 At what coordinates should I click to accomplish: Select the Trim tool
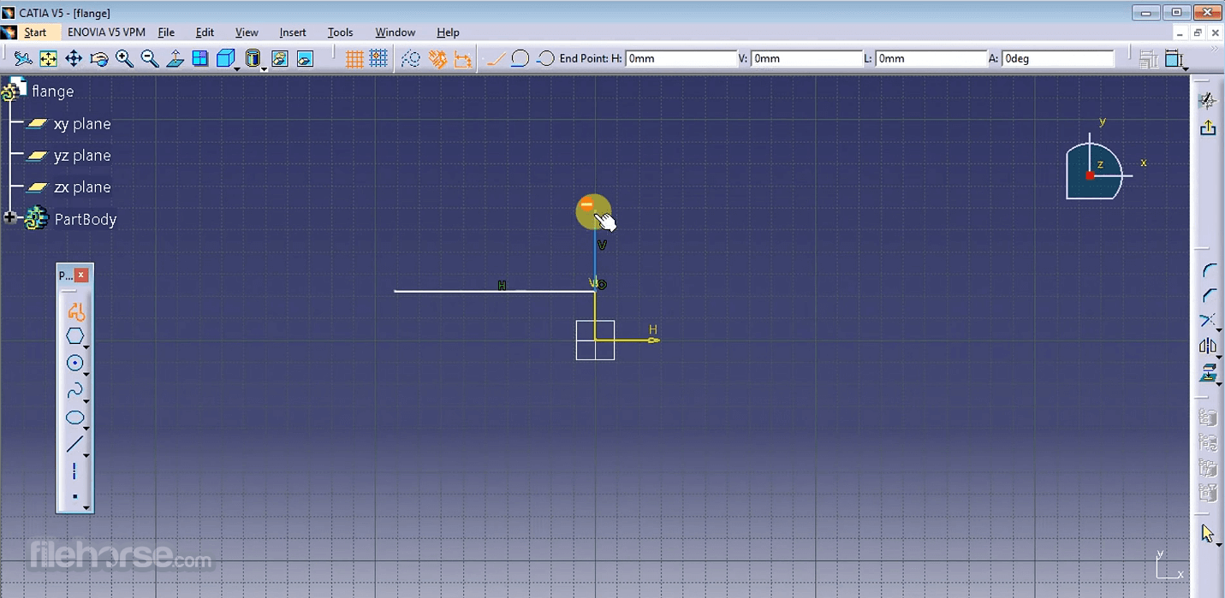click(x=1208, y=320)
